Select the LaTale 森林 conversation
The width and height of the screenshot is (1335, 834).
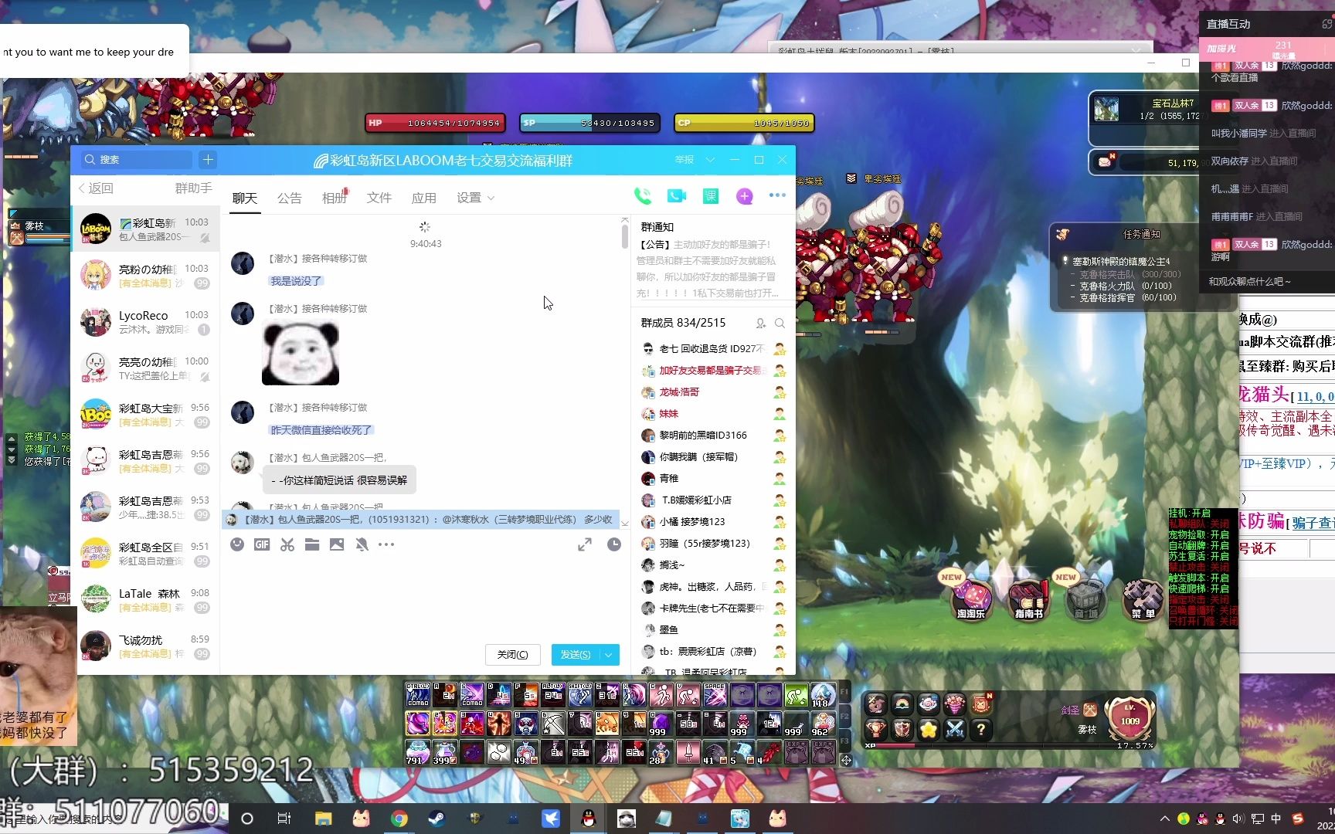(x=145, y=600)
